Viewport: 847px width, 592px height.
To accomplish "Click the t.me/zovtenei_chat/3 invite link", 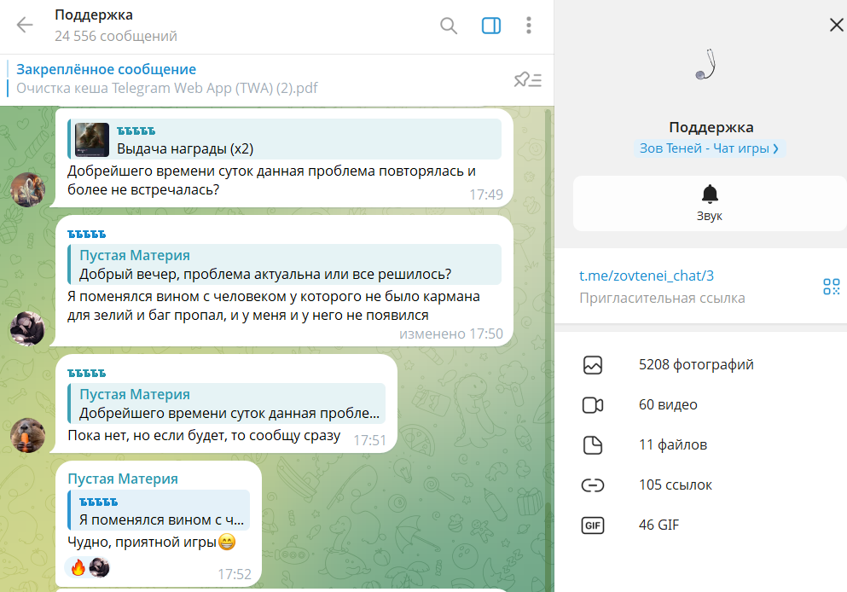I will pyautogui.click(x=646, y=276).
